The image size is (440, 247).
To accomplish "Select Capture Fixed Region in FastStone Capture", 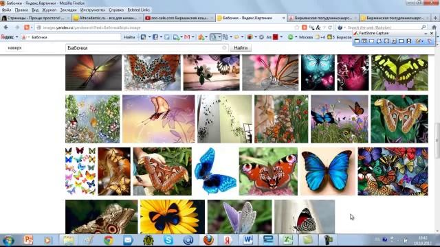I will (401, 41).
